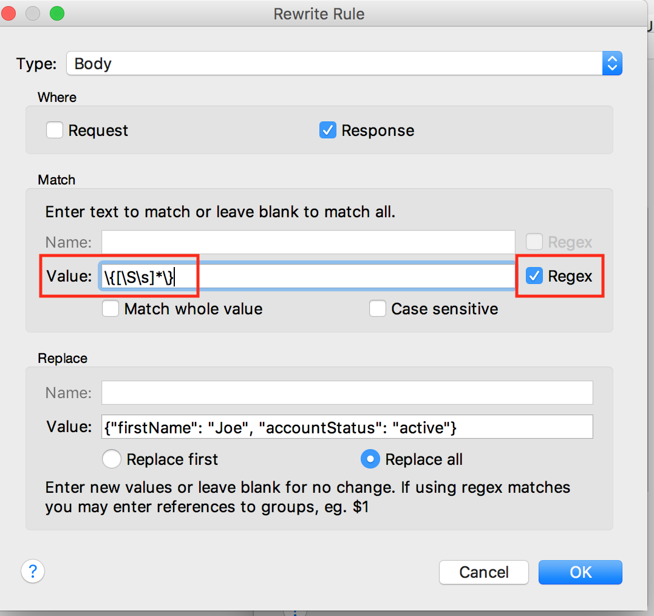Select the Replace all radio button
Image resolution: width=654 pixels, height=616 pixels.
tap(370, 459)
